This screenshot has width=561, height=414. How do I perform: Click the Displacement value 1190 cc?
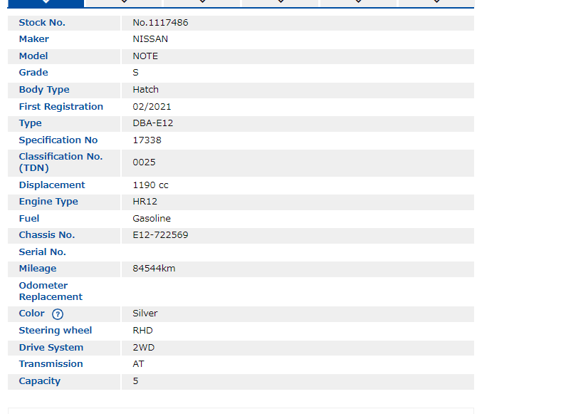(150, 185)
